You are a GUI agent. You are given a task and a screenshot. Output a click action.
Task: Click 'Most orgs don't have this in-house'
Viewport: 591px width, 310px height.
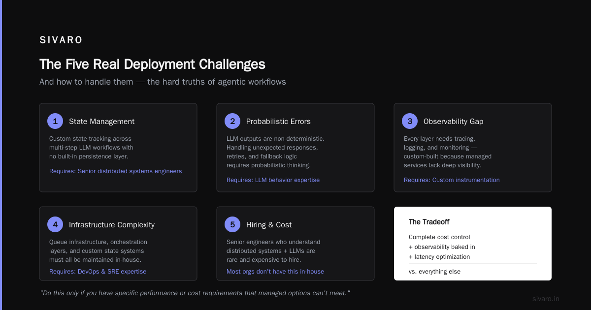coord(275,272)
